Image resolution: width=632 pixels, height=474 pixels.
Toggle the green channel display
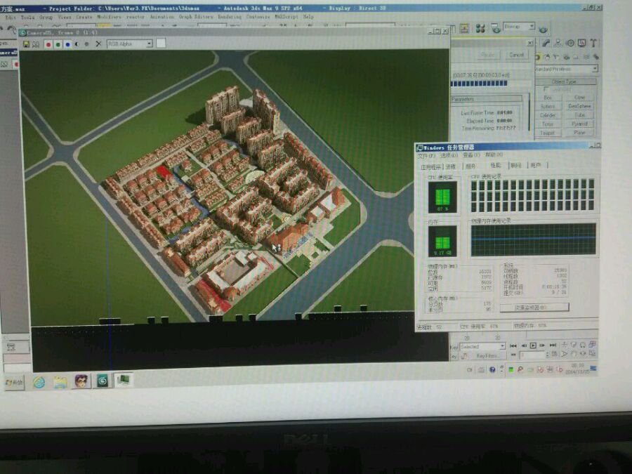coord(58,44)
